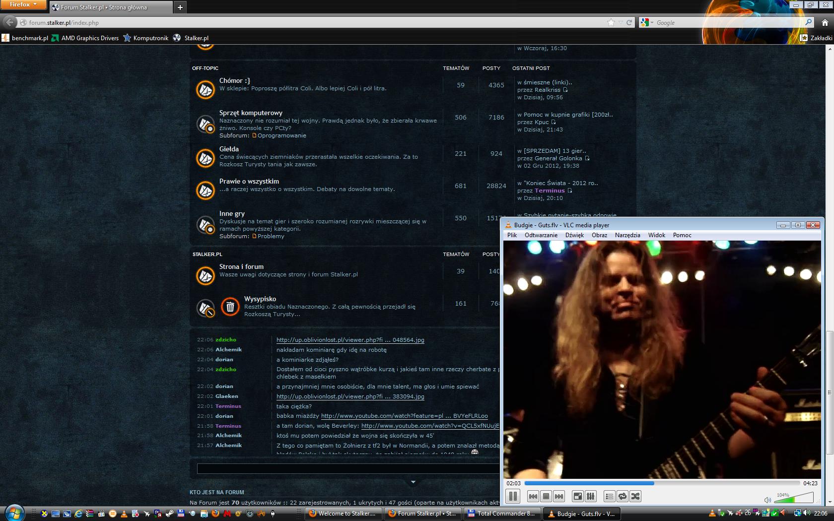Open the Dźwięk menu in VLC
The image size is (834, 521).
[x=574, y=235]
